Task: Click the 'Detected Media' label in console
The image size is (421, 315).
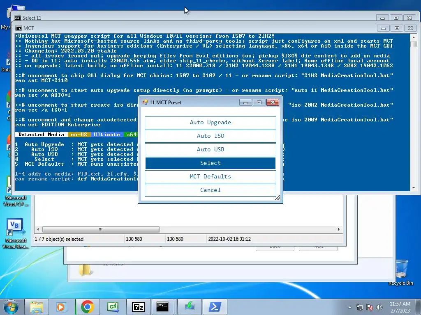Action: [42, 135]
